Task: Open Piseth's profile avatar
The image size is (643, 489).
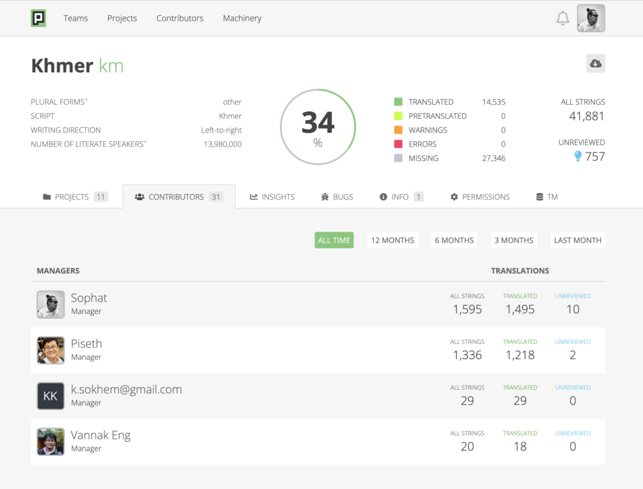Action: point(50,350)
